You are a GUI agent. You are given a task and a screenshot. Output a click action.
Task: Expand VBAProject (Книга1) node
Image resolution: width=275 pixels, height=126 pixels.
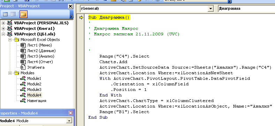pyautogui.click(x=3, y=28)
